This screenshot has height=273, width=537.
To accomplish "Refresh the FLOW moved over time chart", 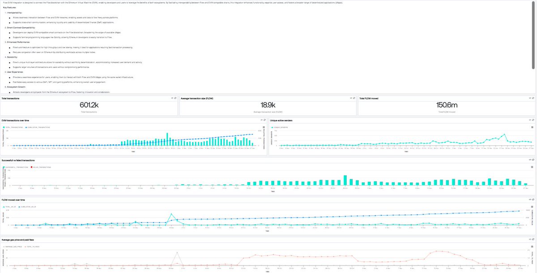I will (533, 199).
